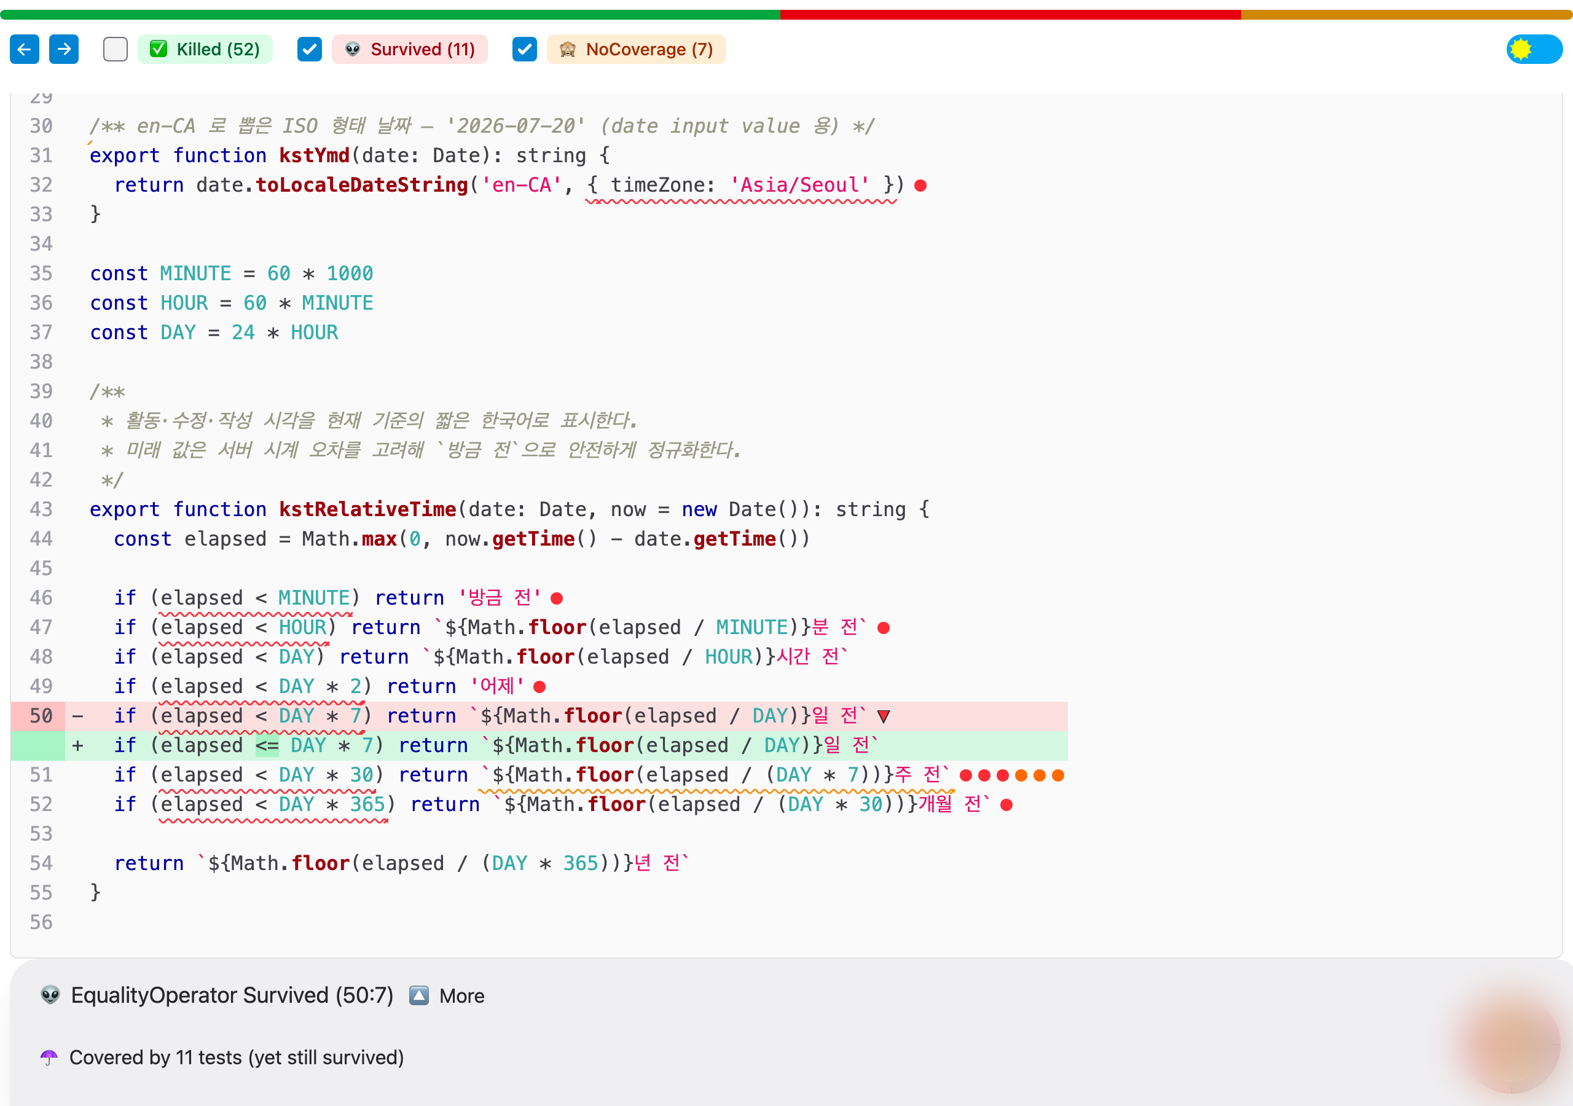This screenshot has width=1573, height=1106.
Task: Select the last orange dot on line 51
Action: 1058,775
